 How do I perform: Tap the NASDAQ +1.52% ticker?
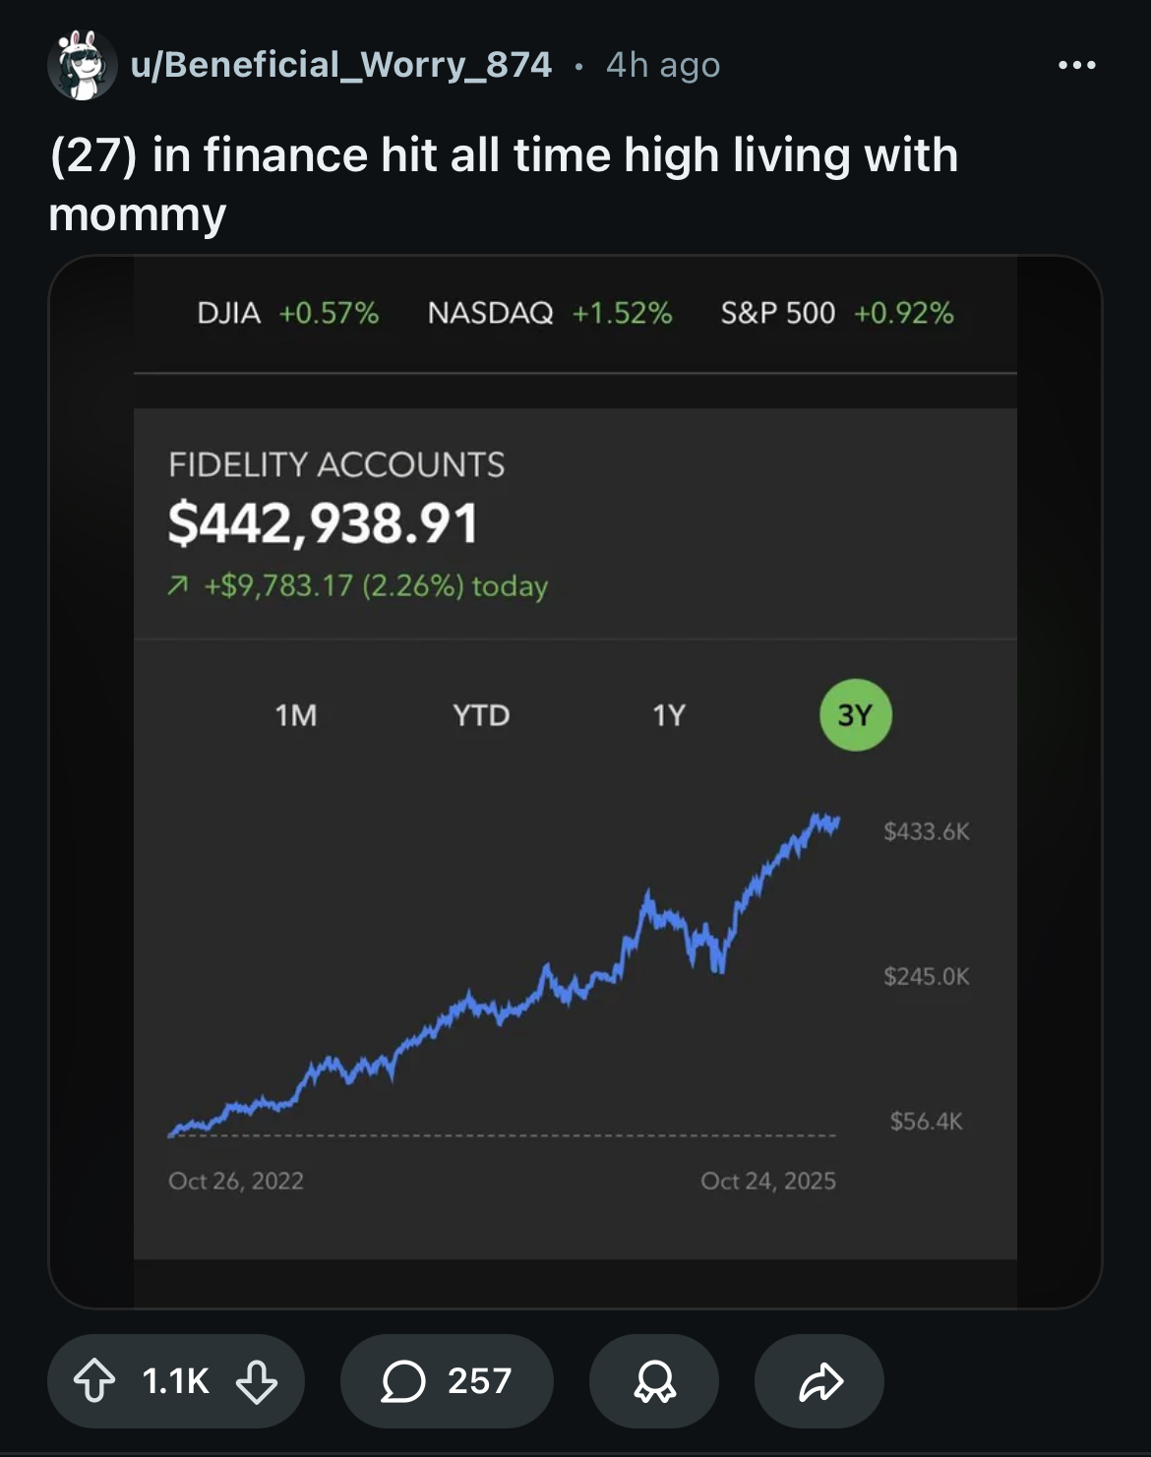[549, 313]
